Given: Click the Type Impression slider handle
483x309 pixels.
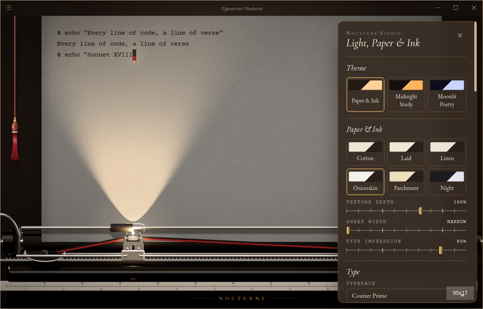Looking at the screenshot, I should 441,250.
